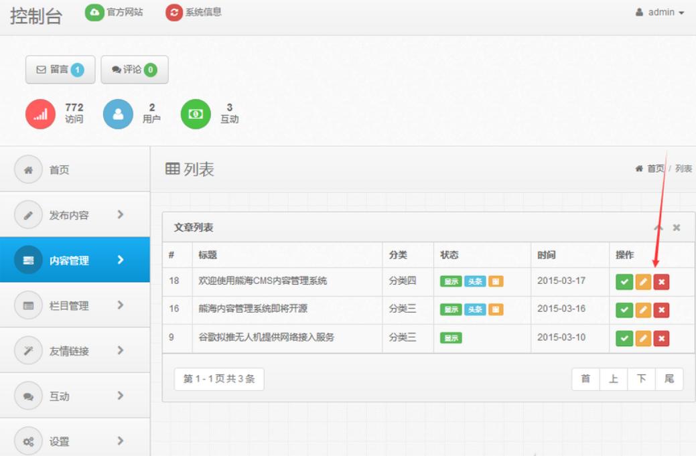The height and width of the screenshot is (456, 696).
Task: Toggle the 显示 status badge on article 9
Action: point(451,337)
